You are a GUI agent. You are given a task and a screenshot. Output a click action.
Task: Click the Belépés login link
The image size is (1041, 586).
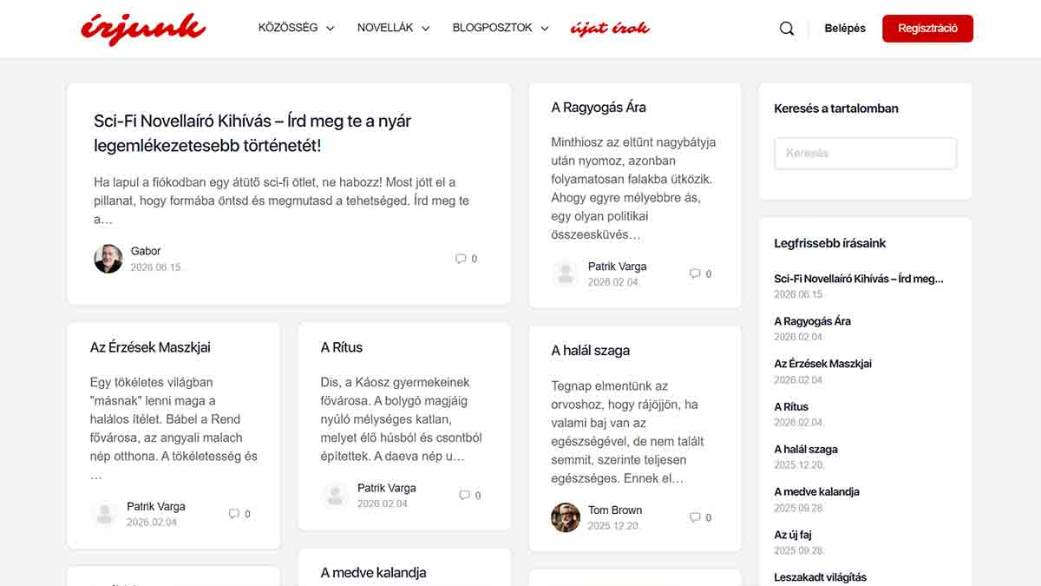(x=845, y=29)
